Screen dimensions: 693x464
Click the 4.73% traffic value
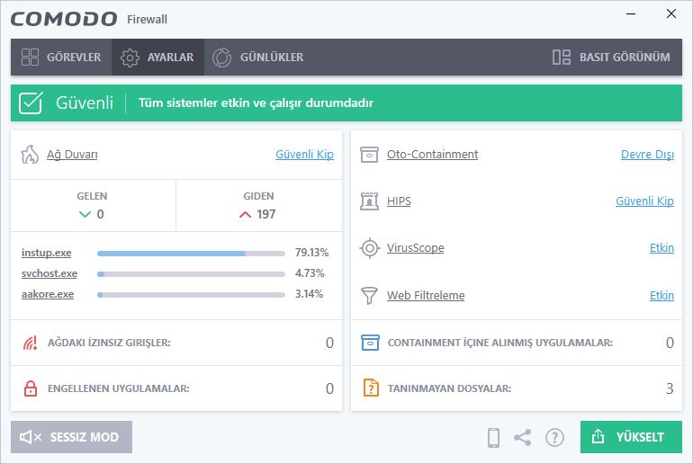pyautogui.click(x=310, y=273)
